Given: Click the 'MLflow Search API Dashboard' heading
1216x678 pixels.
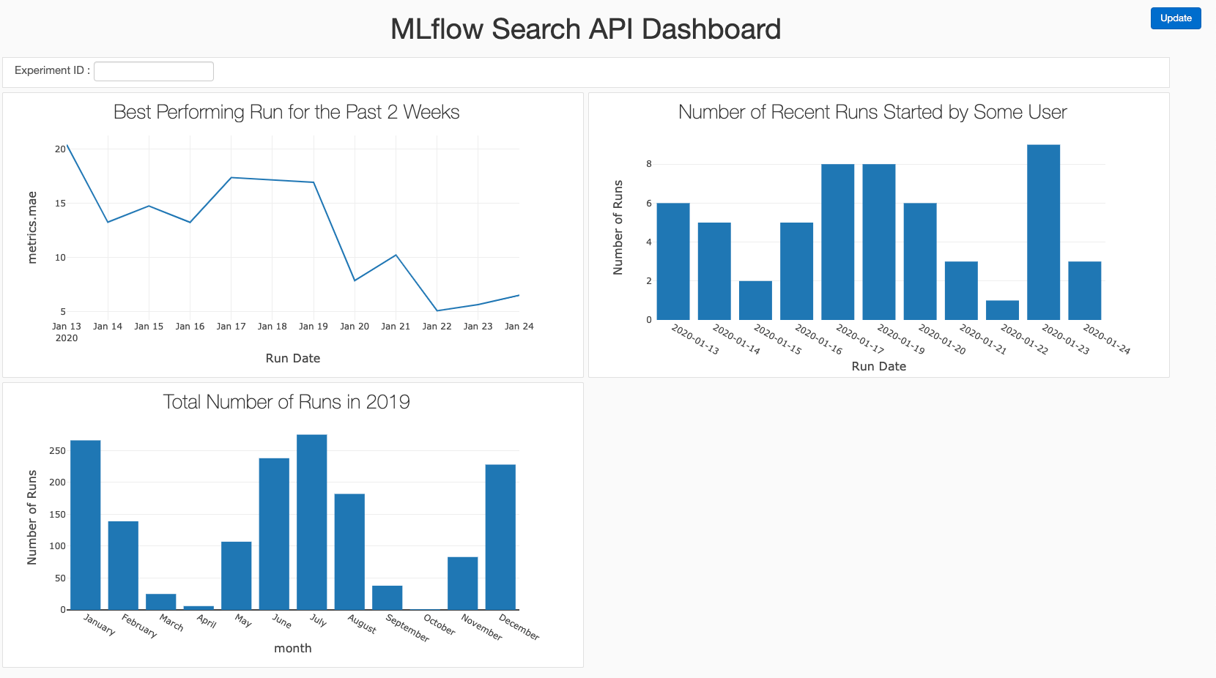Looking at the screenshot, I should coord(585,29).
